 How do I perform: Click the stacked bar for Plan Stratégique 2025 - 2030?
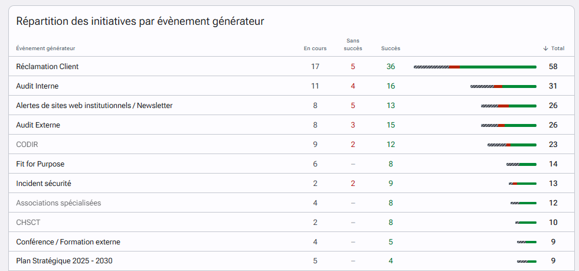[x=526, y=262]
